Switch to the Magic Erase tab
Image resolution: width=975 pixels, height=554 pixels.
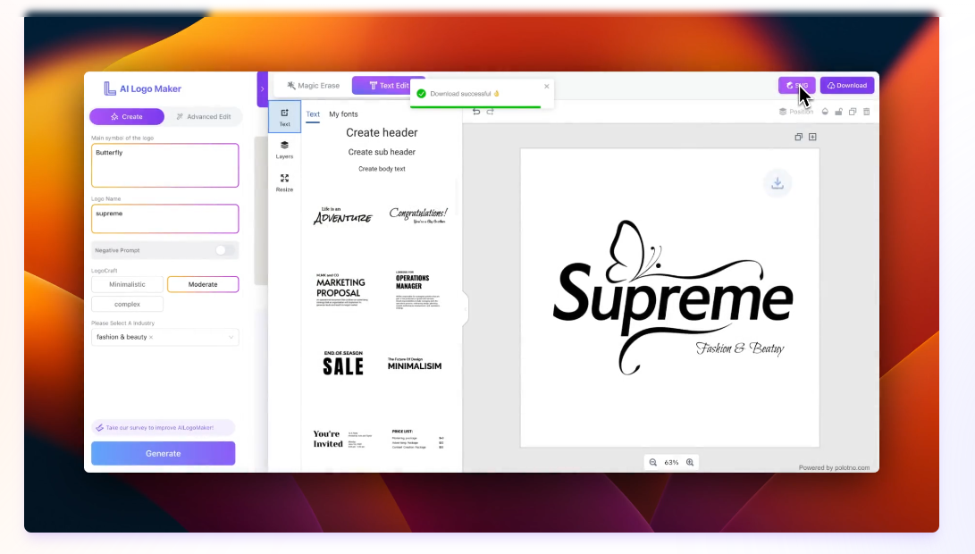314,85
